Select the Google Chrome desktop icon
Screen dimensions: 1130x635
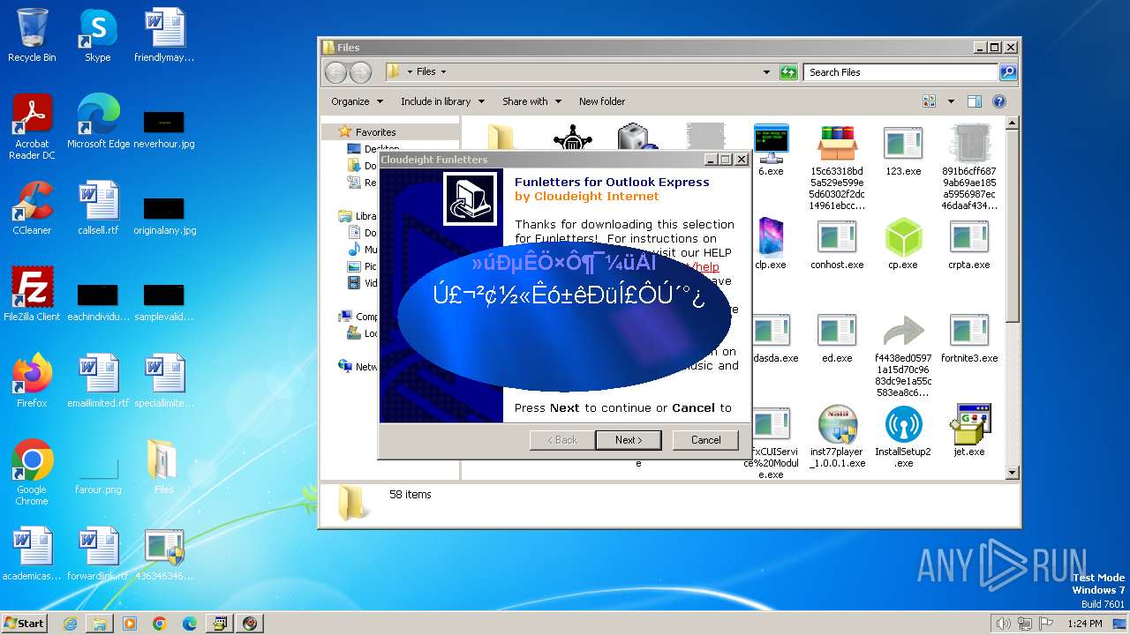pos(32,473)
